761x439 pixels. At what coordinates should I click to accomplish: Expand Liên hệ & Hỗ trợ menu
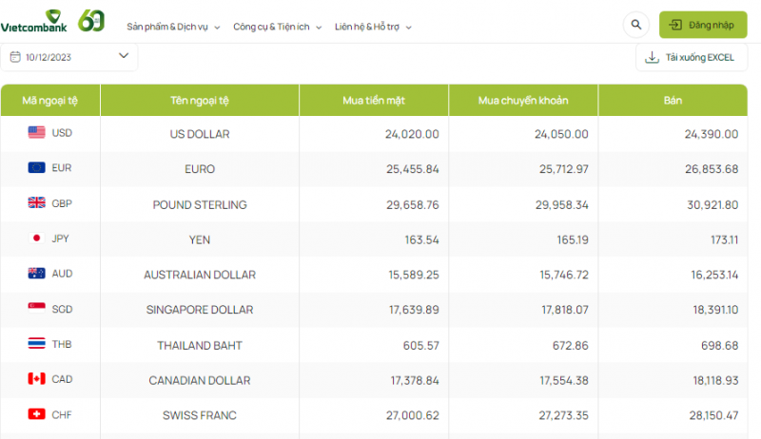point(373,28)
